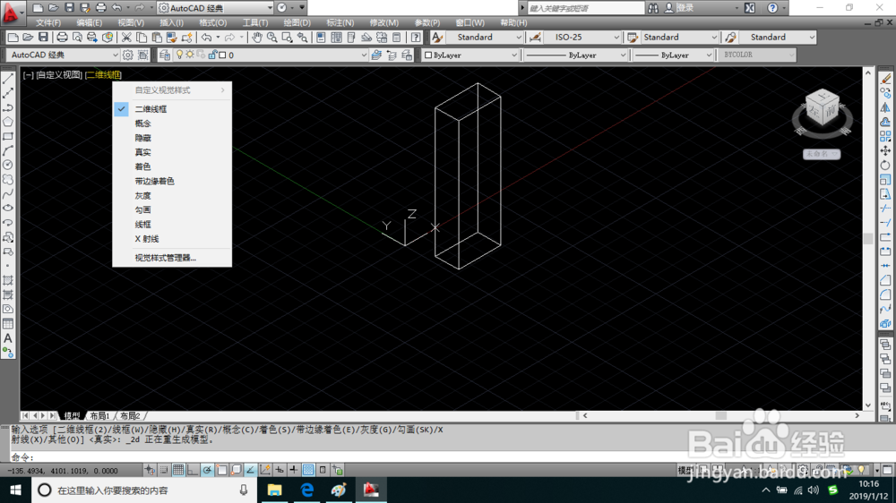
Task: Click the Cut scissors icon in toolbar
Action: (126, 38)
